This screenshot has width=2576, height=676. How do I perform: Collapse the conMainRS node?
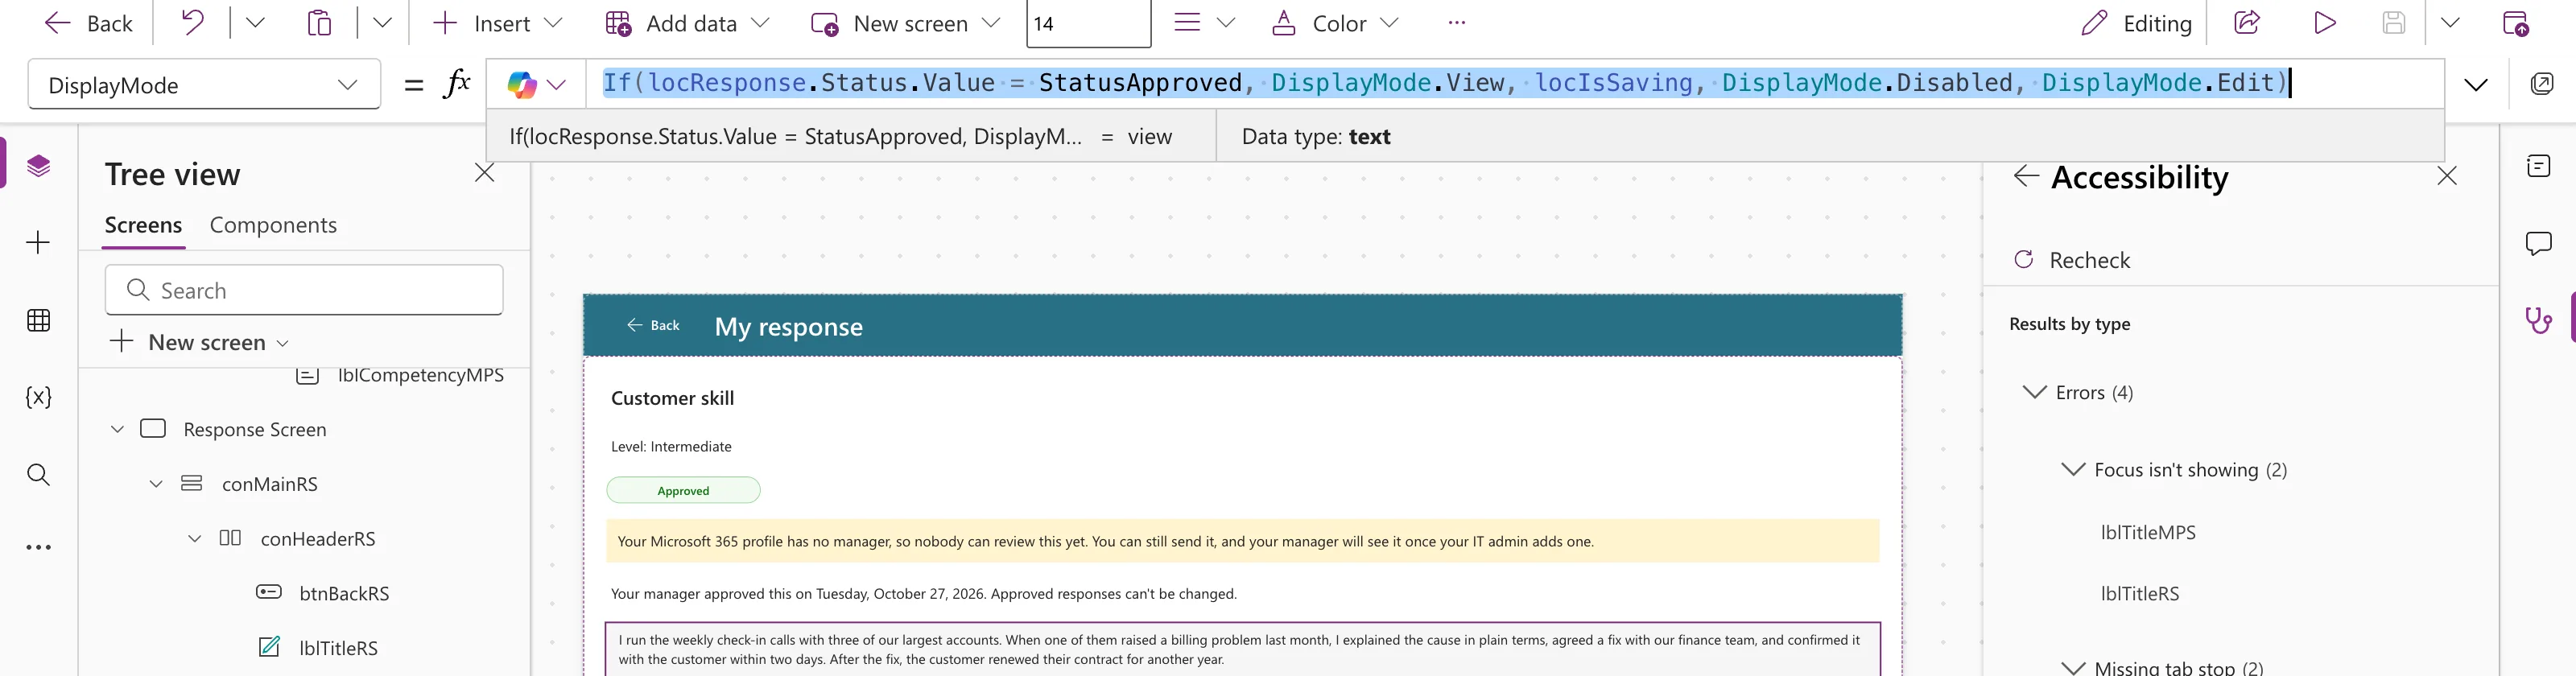pyautogui.click(x=155, y=484)
